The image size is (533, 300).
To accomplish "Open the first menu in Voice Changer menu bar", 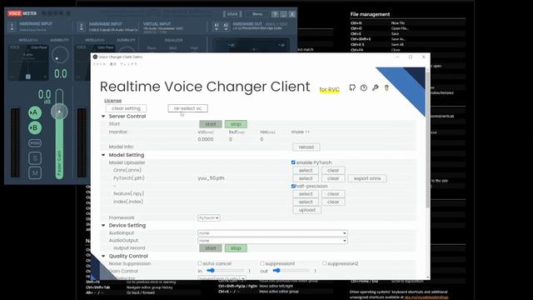I will 100,64.
